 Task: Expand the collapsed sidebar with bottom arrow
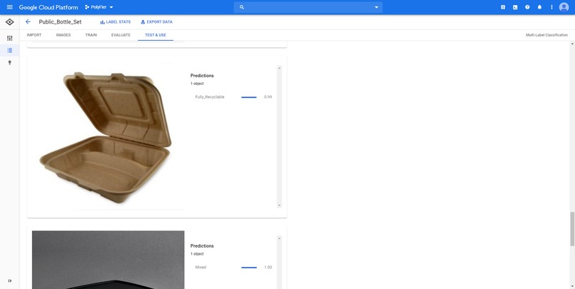click(x=9, y=281)
